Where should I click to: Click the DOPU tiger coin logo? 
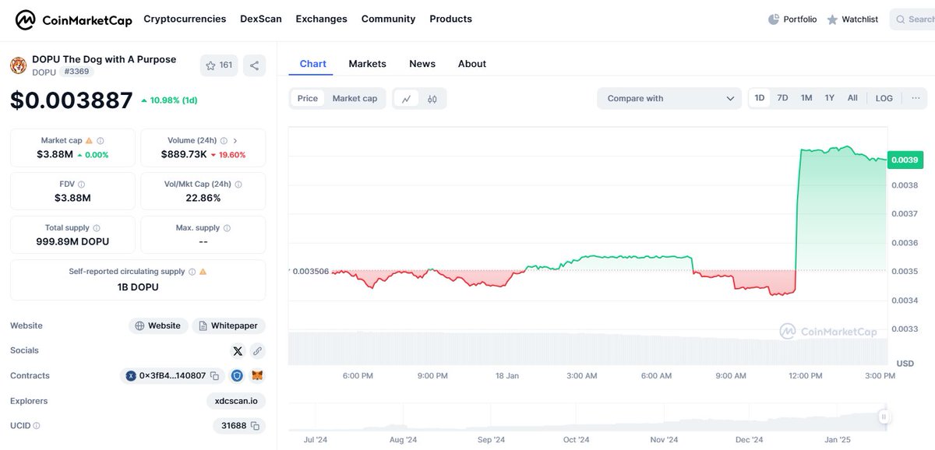(x=18, y=65)
